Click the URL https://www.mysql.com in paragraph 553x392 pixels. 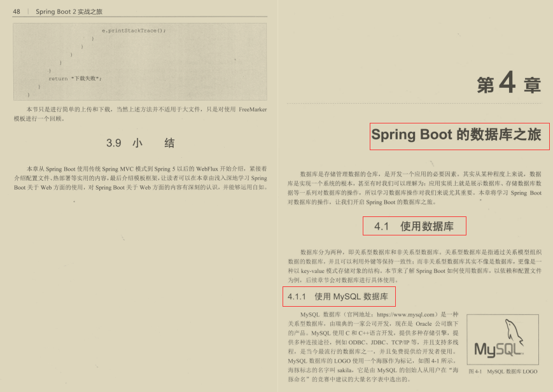pyautogui.click(x=405, y=314)
